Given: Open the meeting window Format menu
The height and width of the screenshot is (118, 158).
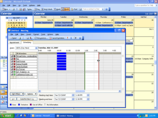Looking at the screenshot, I should coord(36,34).
